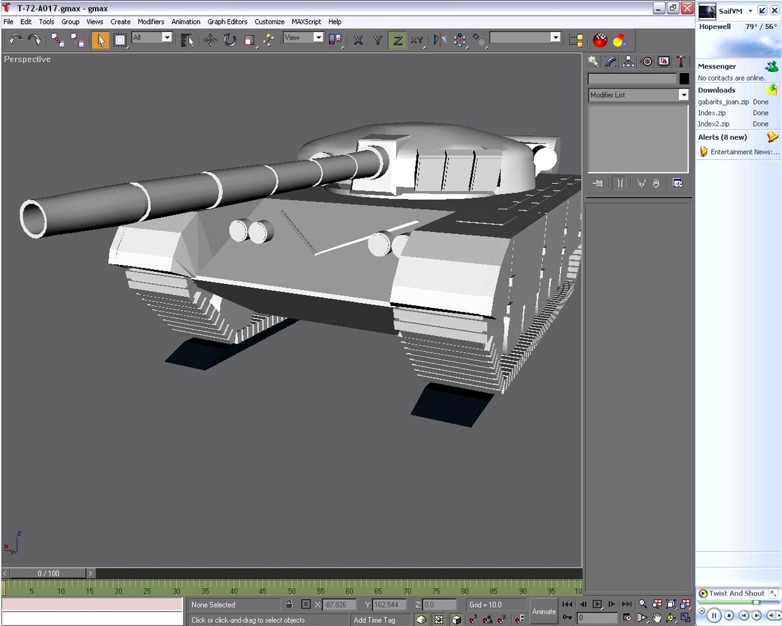Open the MAXScript menu

point(306,21)
